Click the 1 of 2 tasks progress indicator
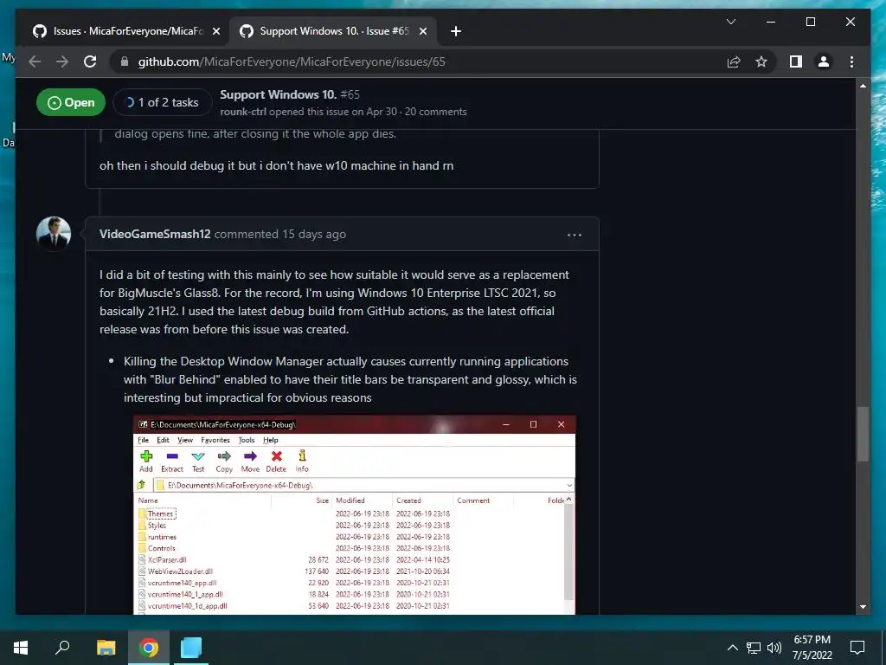Screen dimensions: 886x665 [162, 102]
